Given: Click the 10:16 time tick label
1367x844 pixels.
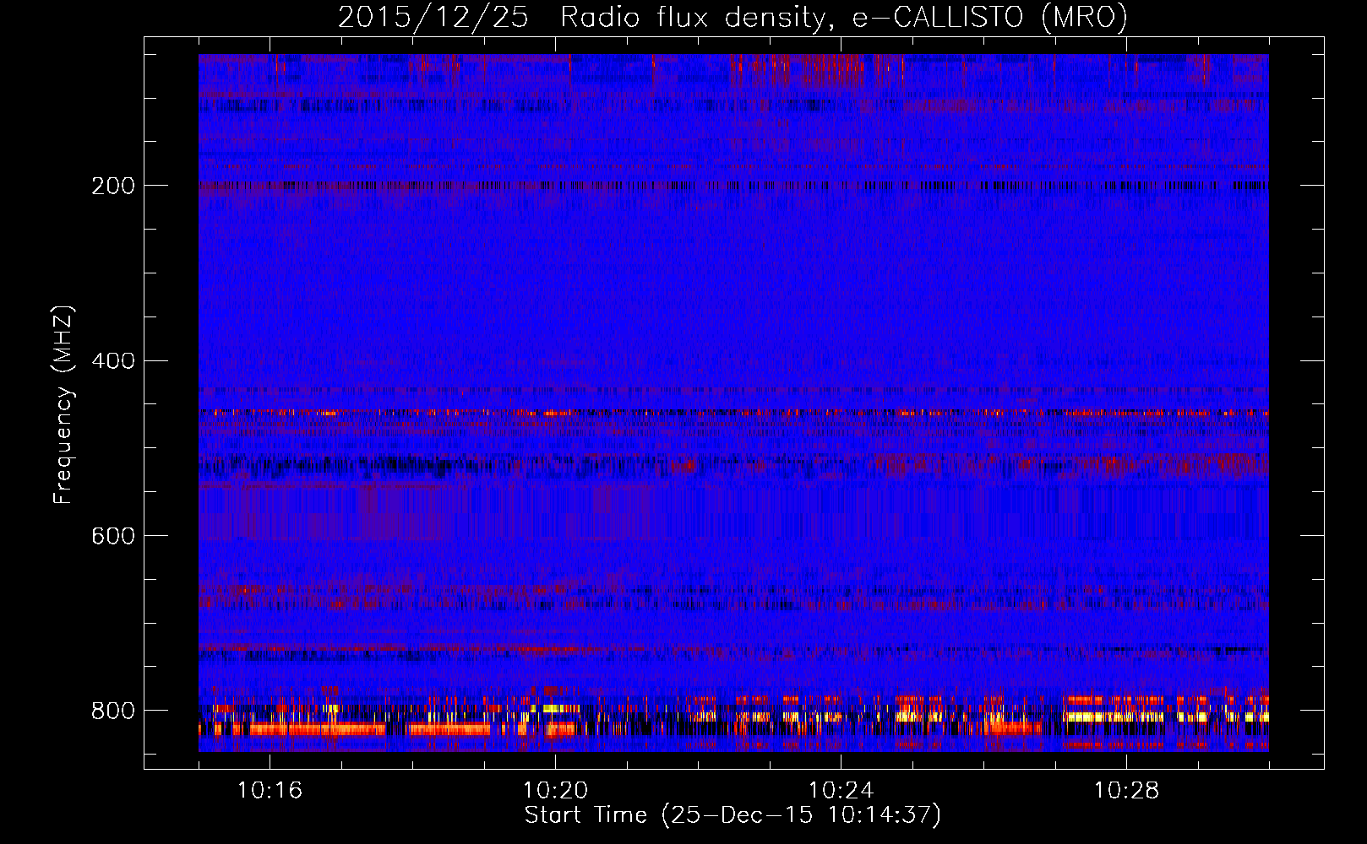Looking at the screenshot, I should (x=270, y=791).
